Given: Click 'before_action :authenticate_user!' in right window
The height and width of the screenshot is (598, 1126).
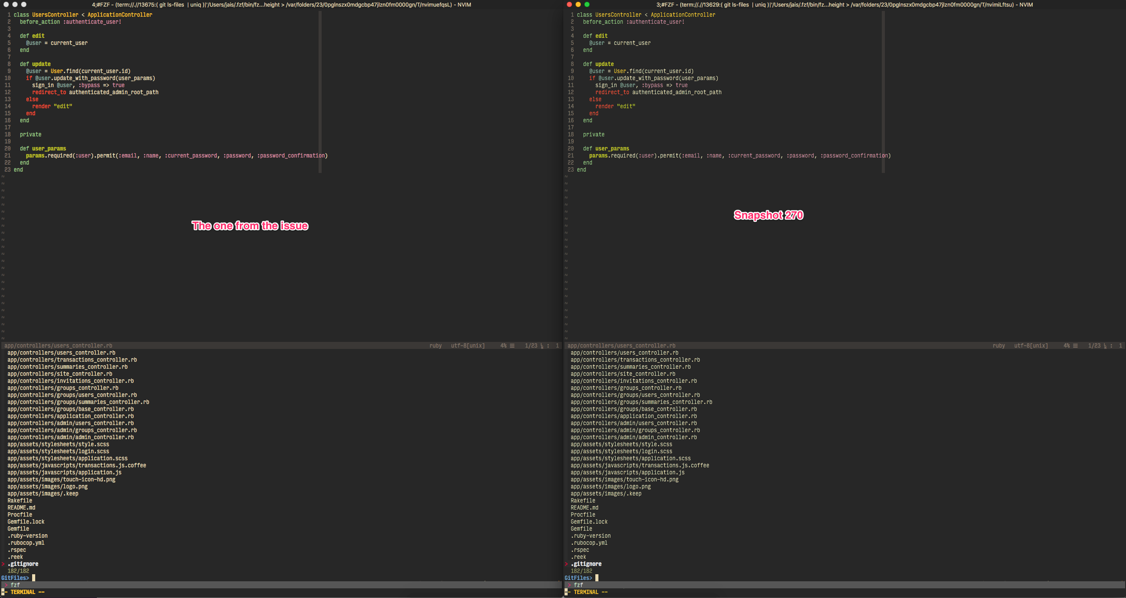Looking at the screenshot, I should pyautogui.click(x=634, y=22).
